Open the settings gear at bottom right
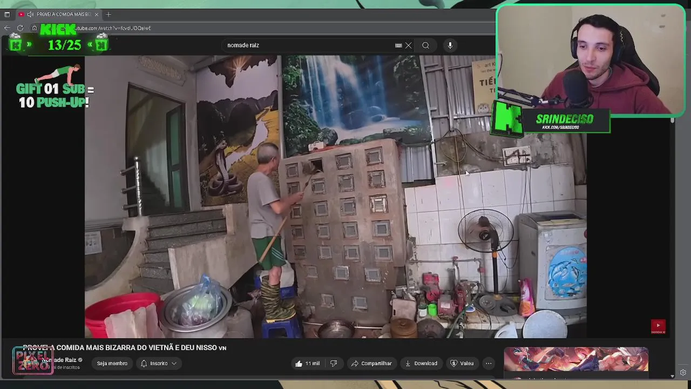The height and width of the screenshot is (389, 691). coord(683,372)
